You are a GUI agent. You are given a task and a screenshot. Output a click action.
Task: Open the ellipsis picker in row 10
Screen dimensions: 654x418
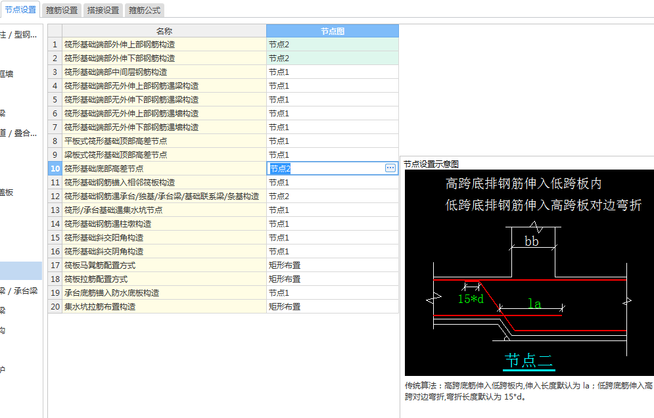pyautogui.click(x=390, y=168)
